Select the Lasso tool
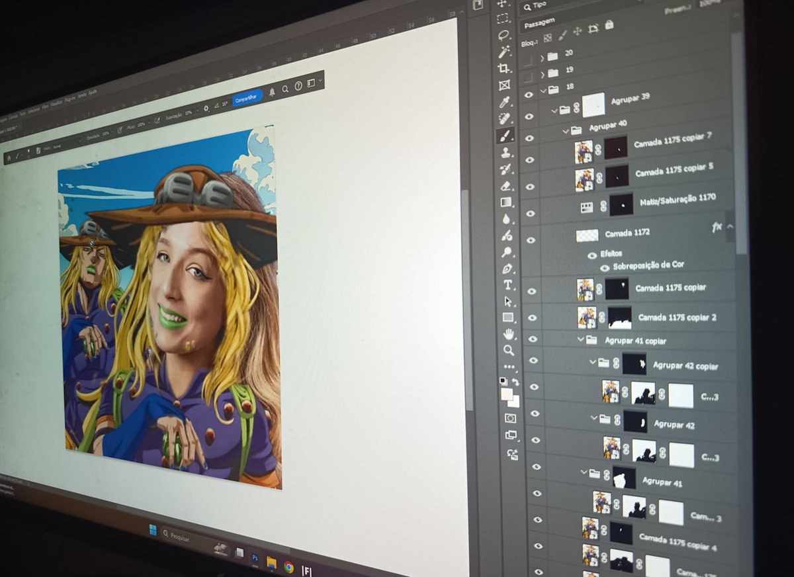This screenshot has width=794, height=577. 504,35
